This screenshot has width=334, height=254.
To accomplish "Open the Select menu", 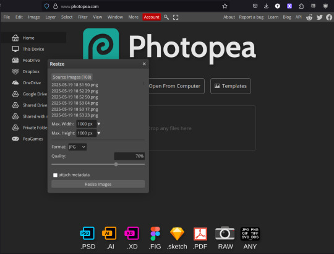I will coord(67,17).
